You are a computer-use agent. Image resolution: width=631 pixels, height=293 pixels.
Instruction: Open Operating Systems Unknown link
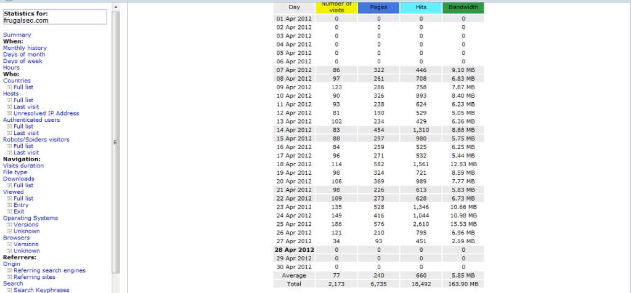click(26, 231)
